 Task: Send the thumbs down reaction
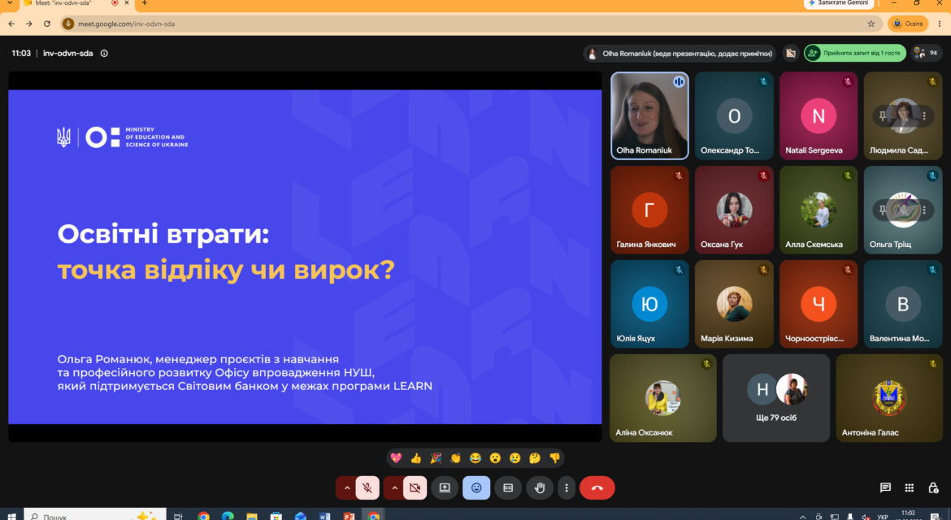click(x=554, y=458)
